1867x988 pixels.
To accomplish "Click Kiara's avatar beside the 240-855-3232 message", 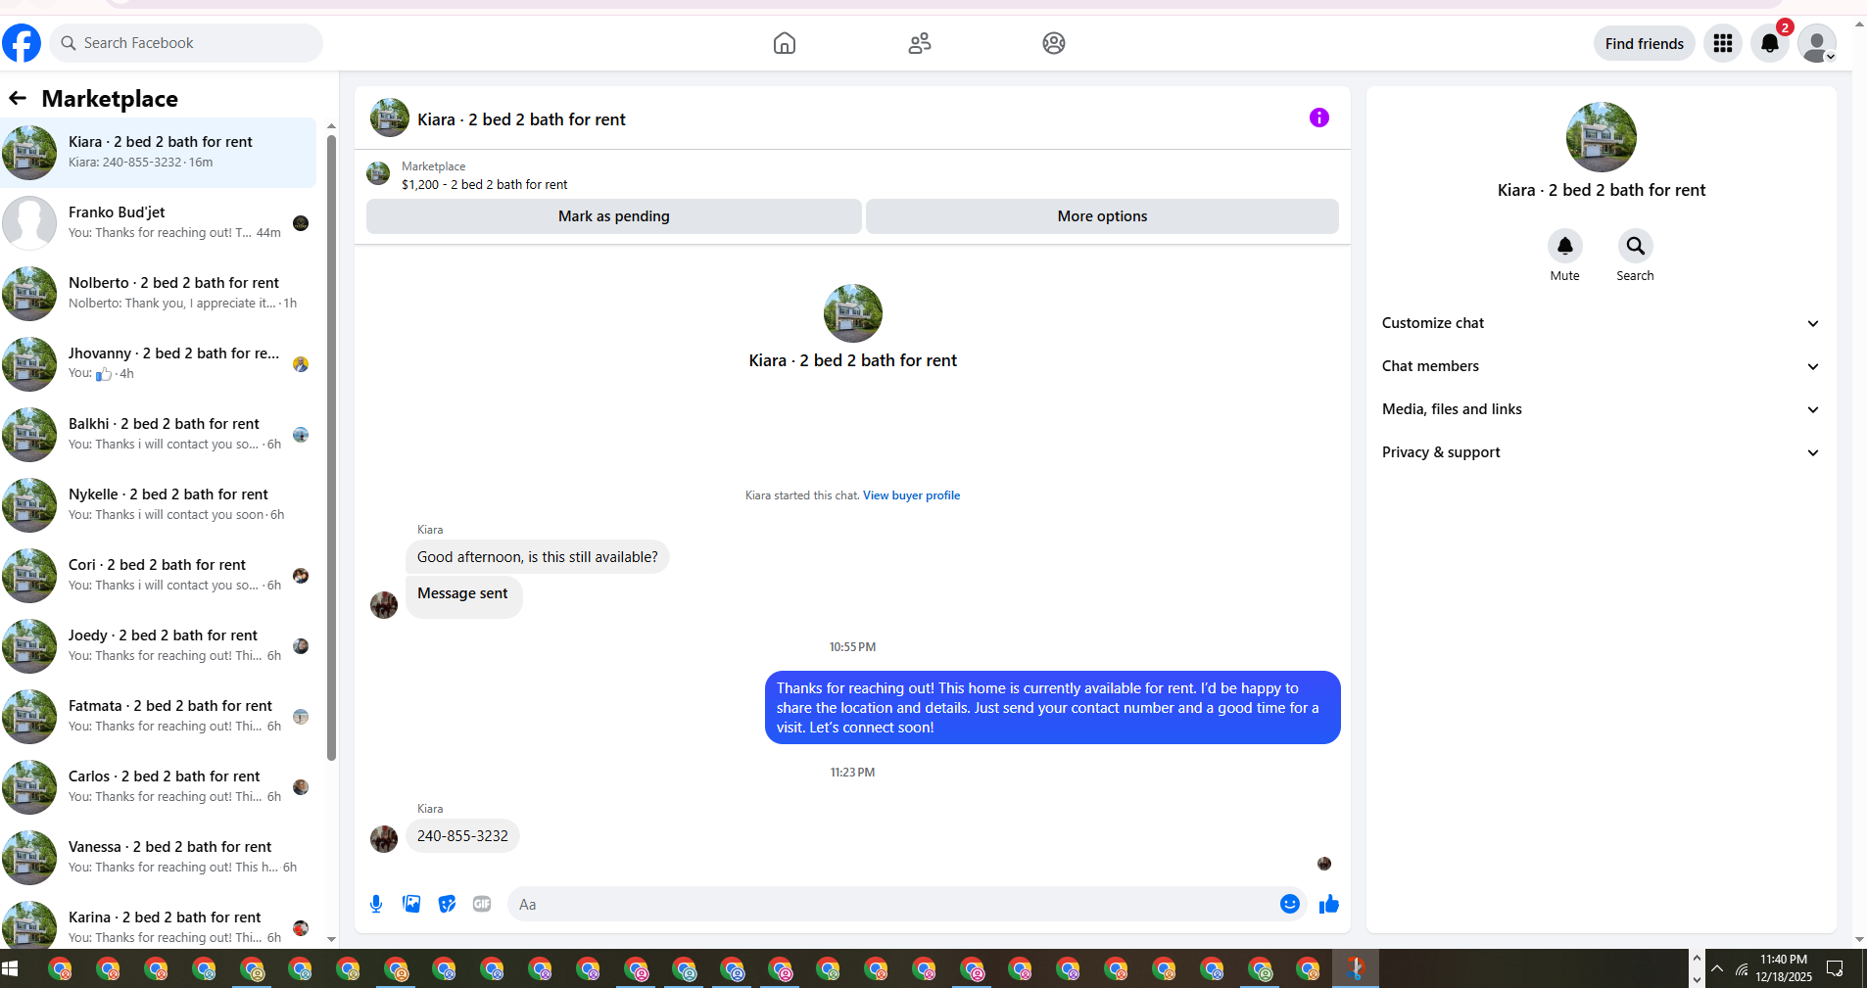I will point(384,839).
